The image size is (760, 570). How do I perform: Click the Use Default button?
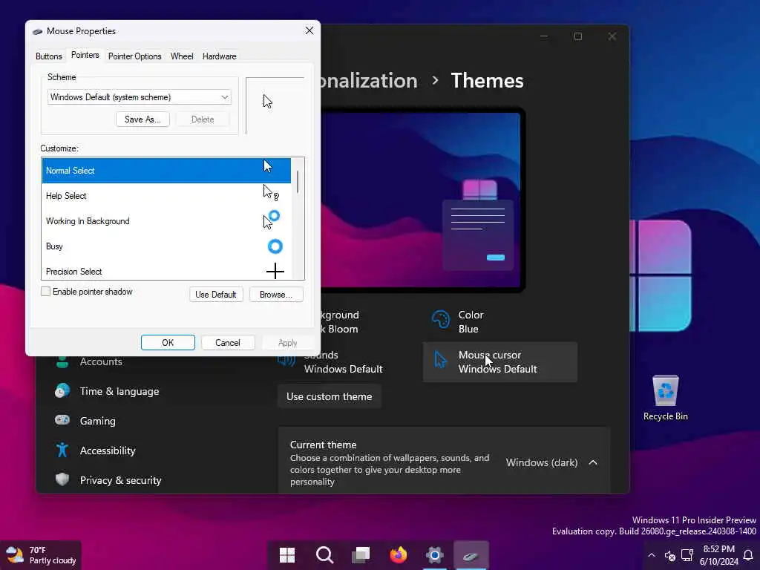click(x=216, y=294)
